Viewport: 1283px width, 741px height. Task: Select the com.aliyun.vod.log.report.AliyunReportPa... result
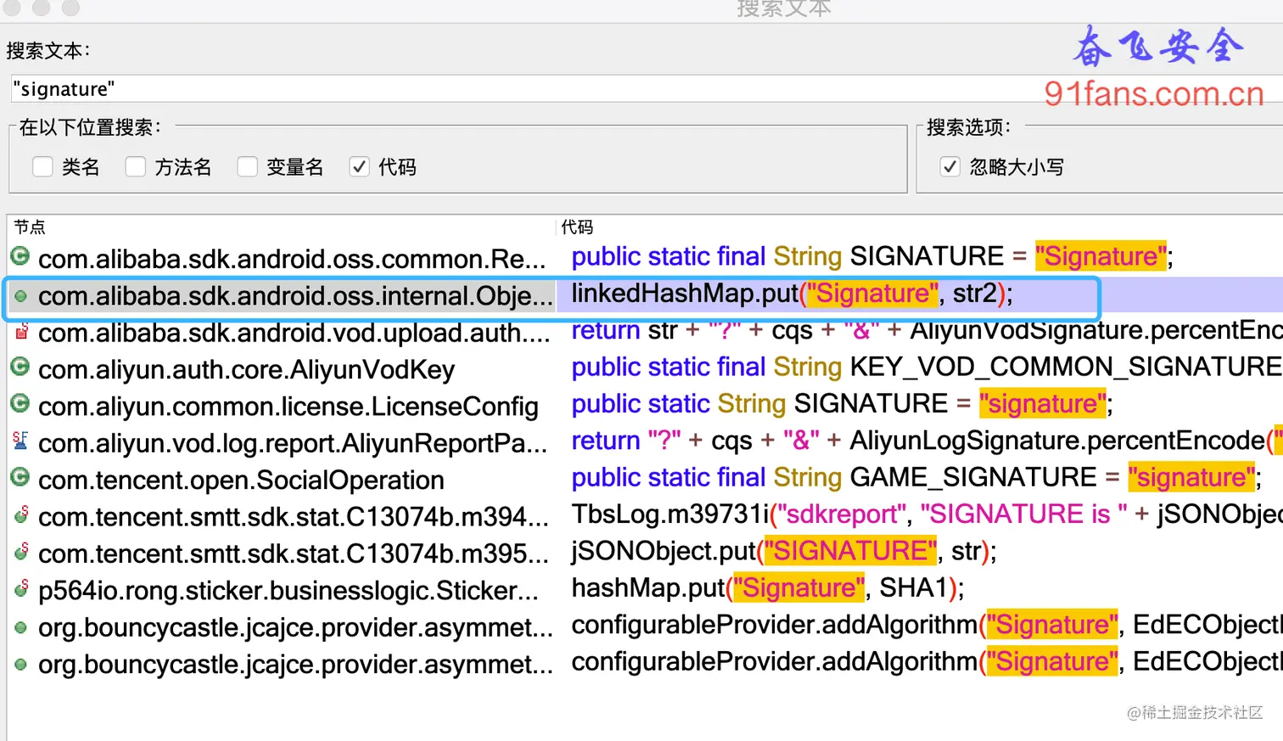pyautogui.click(x=293, y=443)
